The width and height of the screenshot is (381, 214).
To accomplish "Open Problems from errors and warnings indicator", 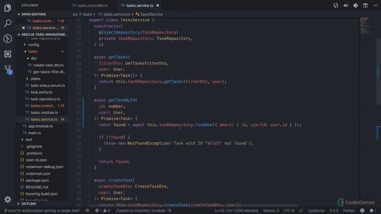I will coord(102,210).
